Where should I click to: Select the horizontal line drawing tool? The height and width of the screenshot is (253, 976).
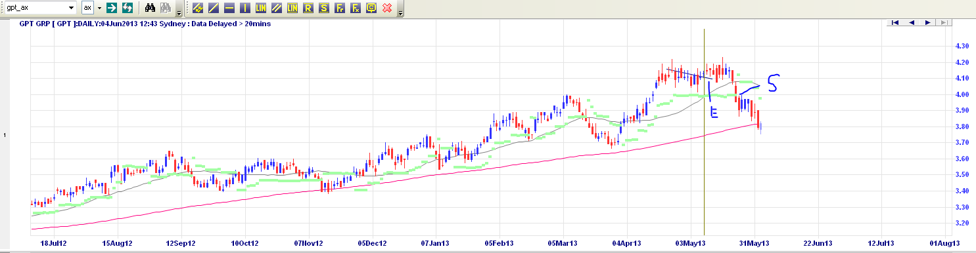tap(229, 8)
